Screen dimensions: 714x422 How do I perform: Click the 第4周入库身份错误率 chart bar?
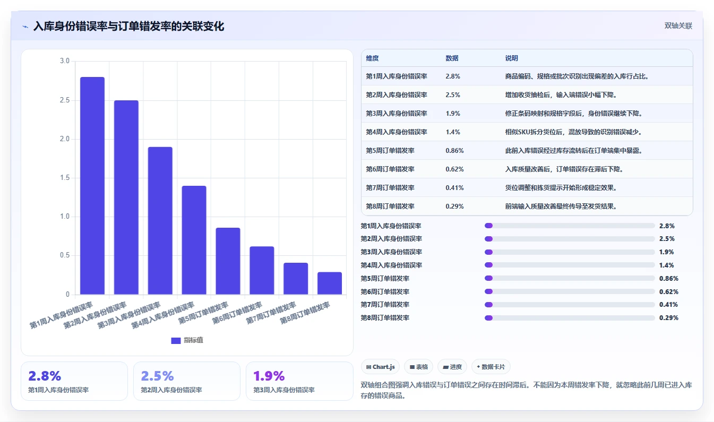[x=194, y=240]
